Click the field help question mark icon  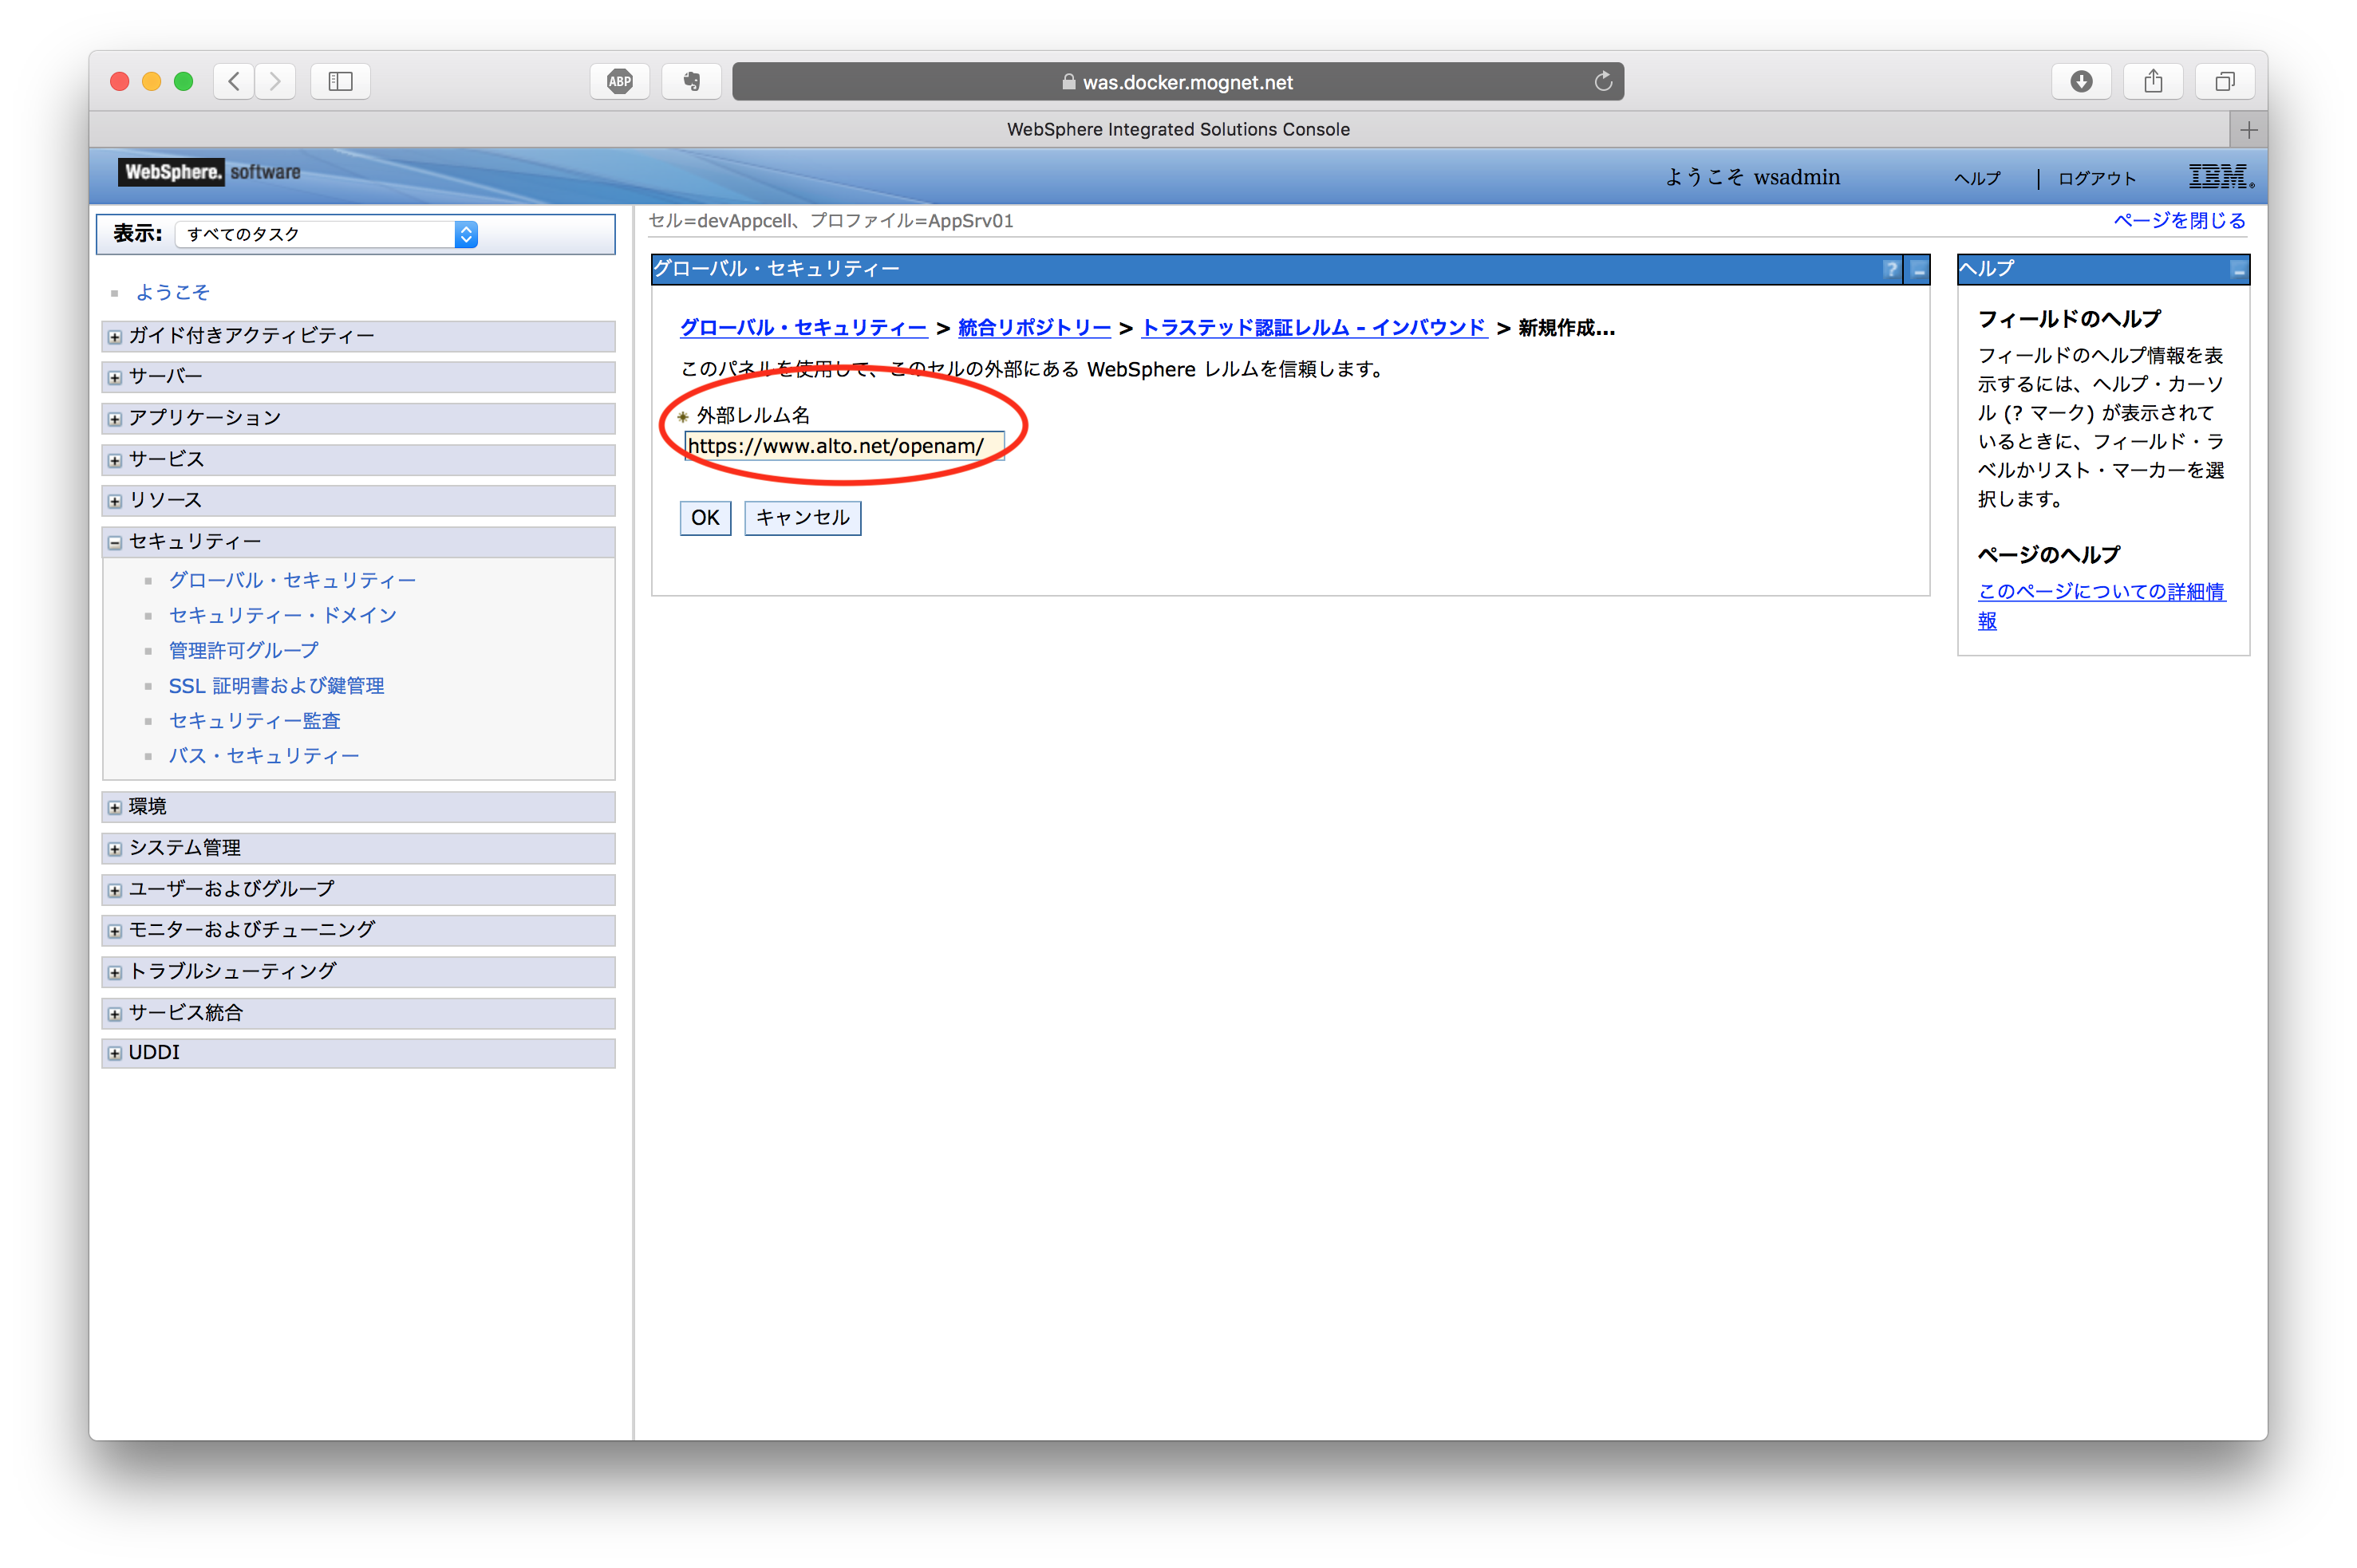(1891, 269)
